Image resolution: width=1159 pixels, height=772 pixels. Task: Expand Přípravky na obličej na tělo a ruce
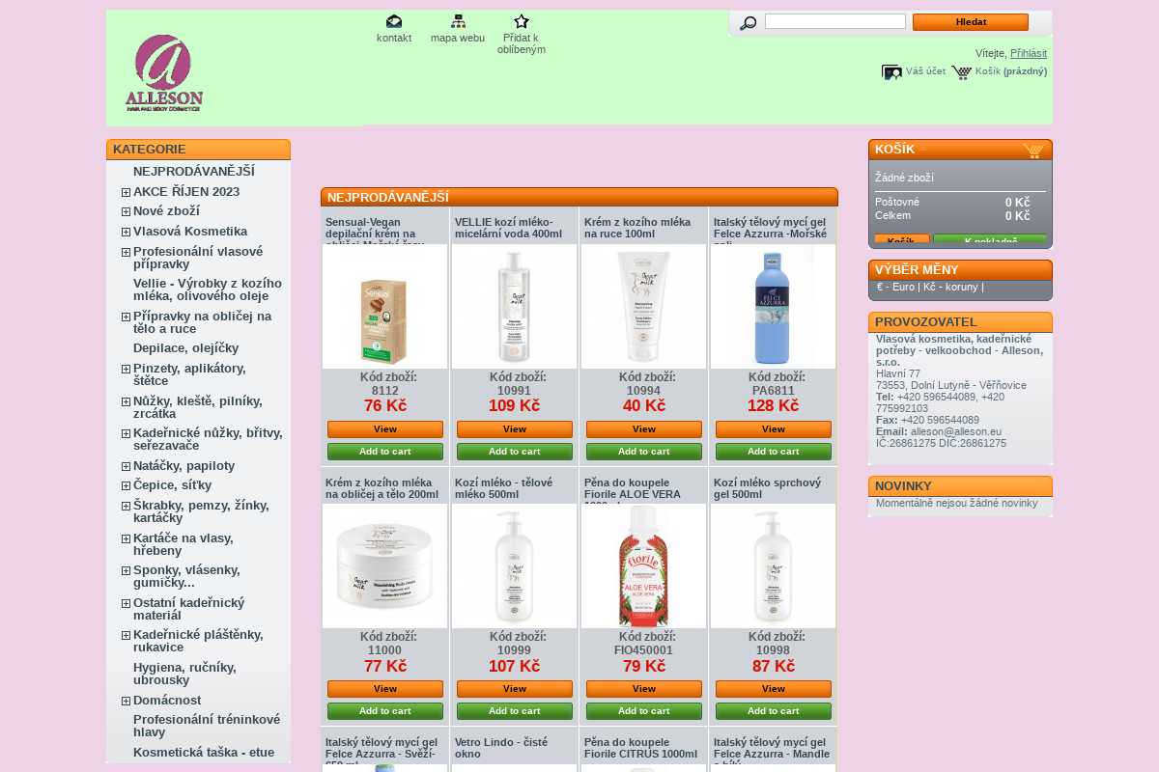[x=126, y=317]
